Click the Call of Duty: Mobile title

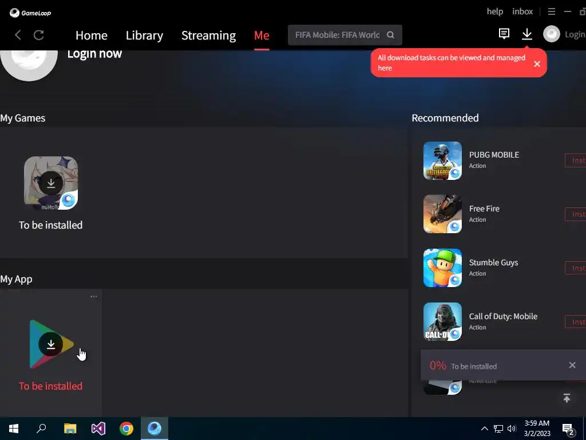[503, 316]
